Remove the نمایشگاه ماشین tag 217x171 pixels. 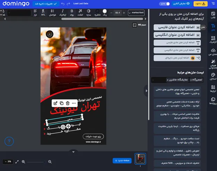168,80
